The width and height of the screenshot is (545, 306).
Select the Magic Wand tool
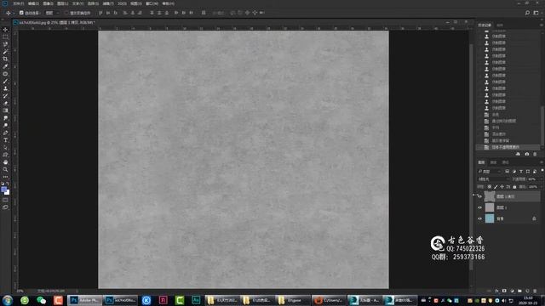(x=5, y=52)
